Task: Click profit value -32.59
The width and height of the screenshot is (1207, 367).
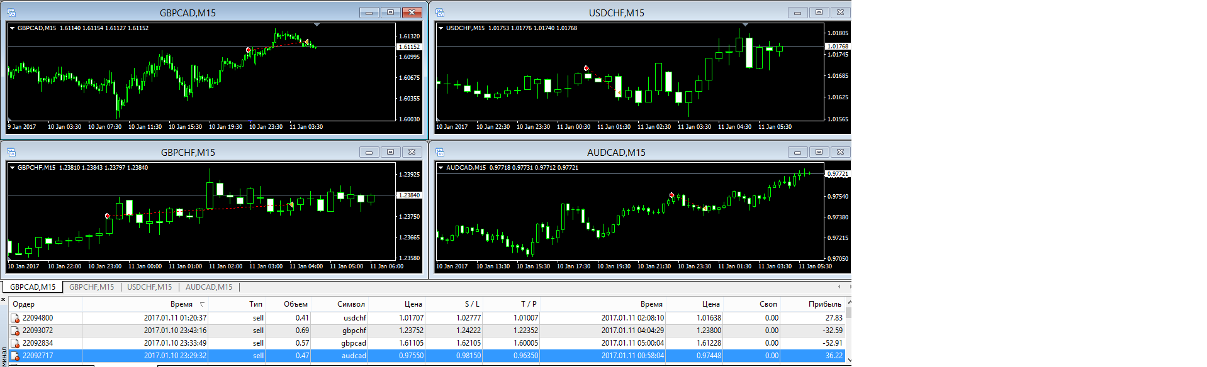Action: point(833,331)
